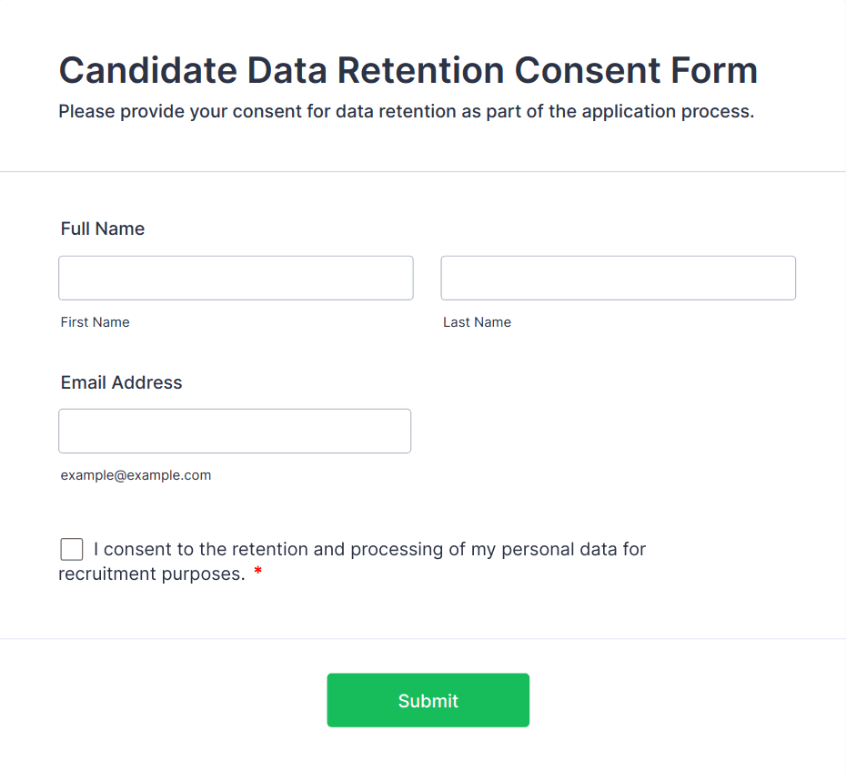Click the words "recruitment purposes." in consent text
The image size is (846, 772).
tap(152, 574)
